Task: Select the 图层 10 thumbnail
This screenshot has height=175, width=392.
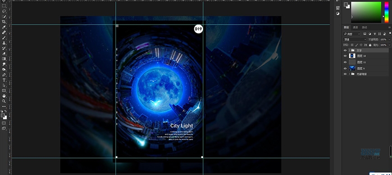Action: point(352,56)
